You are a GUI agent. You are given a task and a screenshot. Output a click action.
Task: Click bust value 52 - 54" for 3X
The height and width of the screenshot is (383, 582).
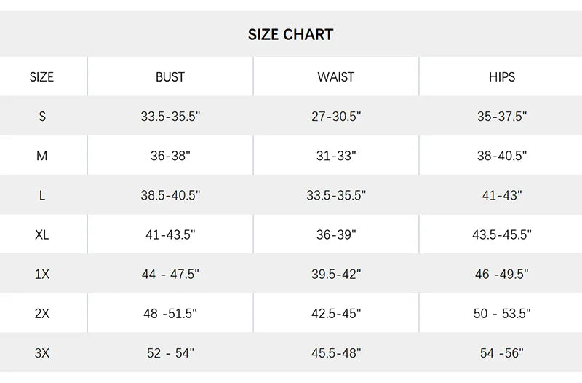click(x=170, y=353)
